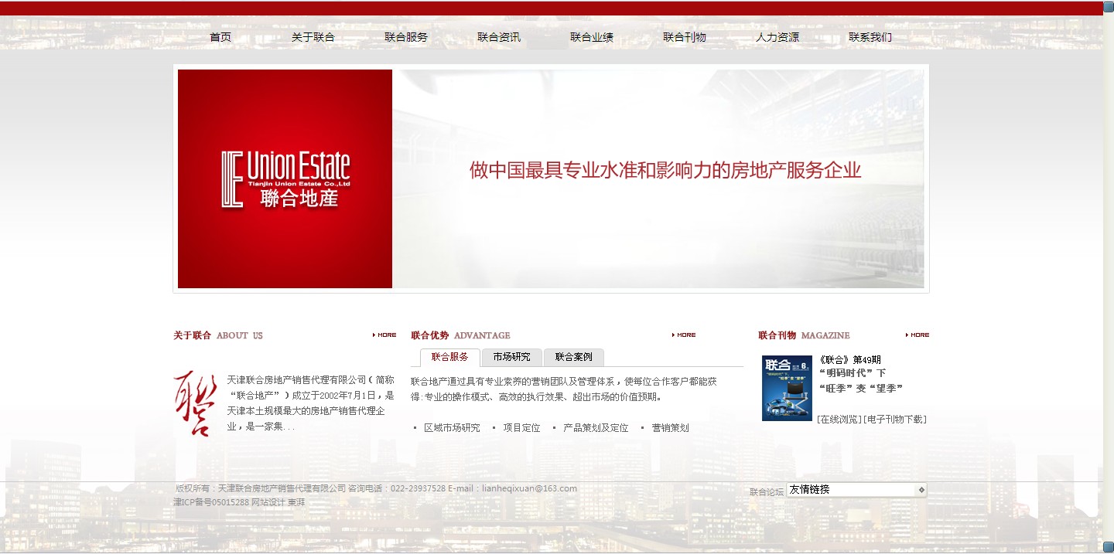The width and height of the screenshot is (1114, 554).
Task: Click the red calligraphy 联 icon
Action: pyautogui.click(x=195, y=403)
